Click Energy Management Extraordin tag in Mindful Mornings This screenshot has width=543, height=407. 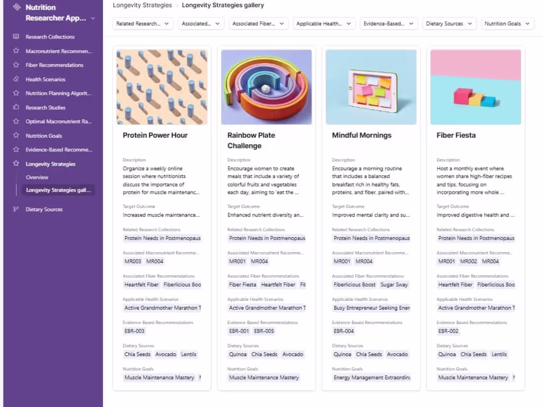[x=371, y=377]
